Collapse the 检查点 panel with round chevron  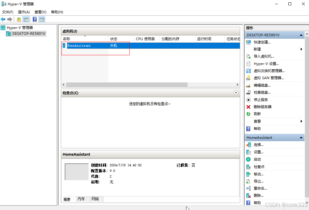236,92
